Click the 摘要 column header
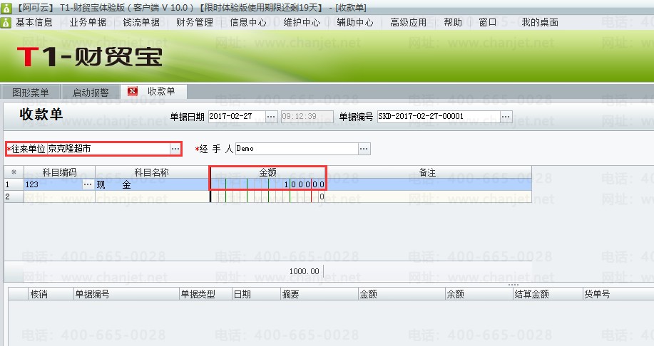The width and height of the screenshot is (654, 346). point(320,294)
